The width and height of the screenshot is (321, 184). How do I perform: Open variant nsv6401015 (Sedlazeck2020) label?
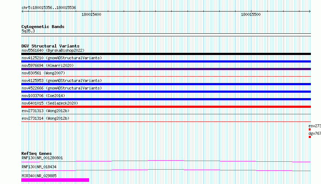tap(50, 103)
